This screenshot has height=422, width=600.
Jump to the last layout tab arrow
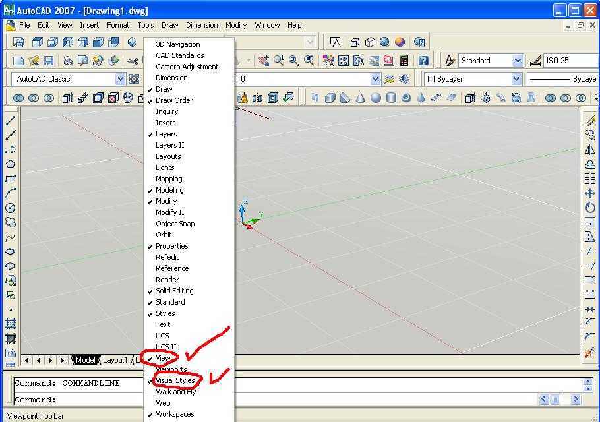click(63, 360)
